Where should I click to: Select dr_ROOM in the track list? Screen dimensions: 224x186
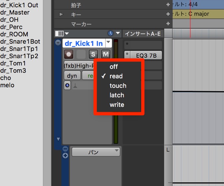14,34
